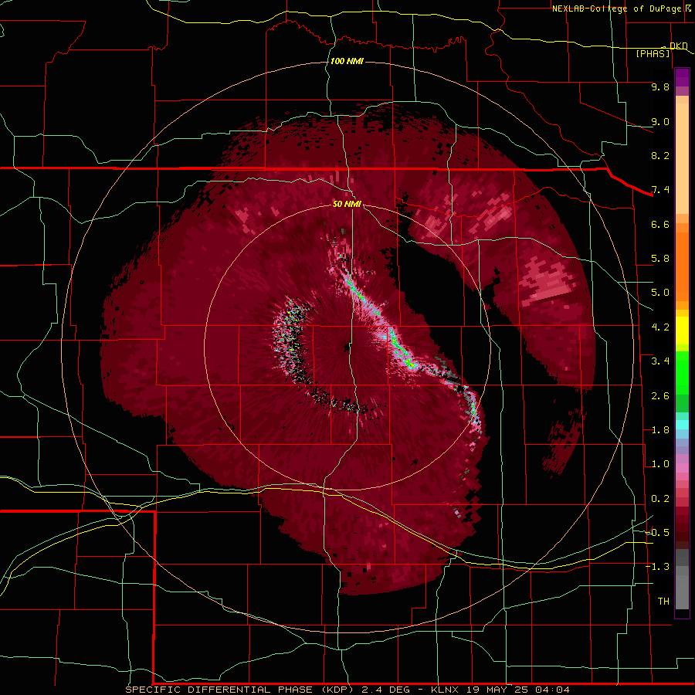This screenshot has width=695, height=695.
Task: Click the 100 NMI range ring label
Action: pos(347,61)
